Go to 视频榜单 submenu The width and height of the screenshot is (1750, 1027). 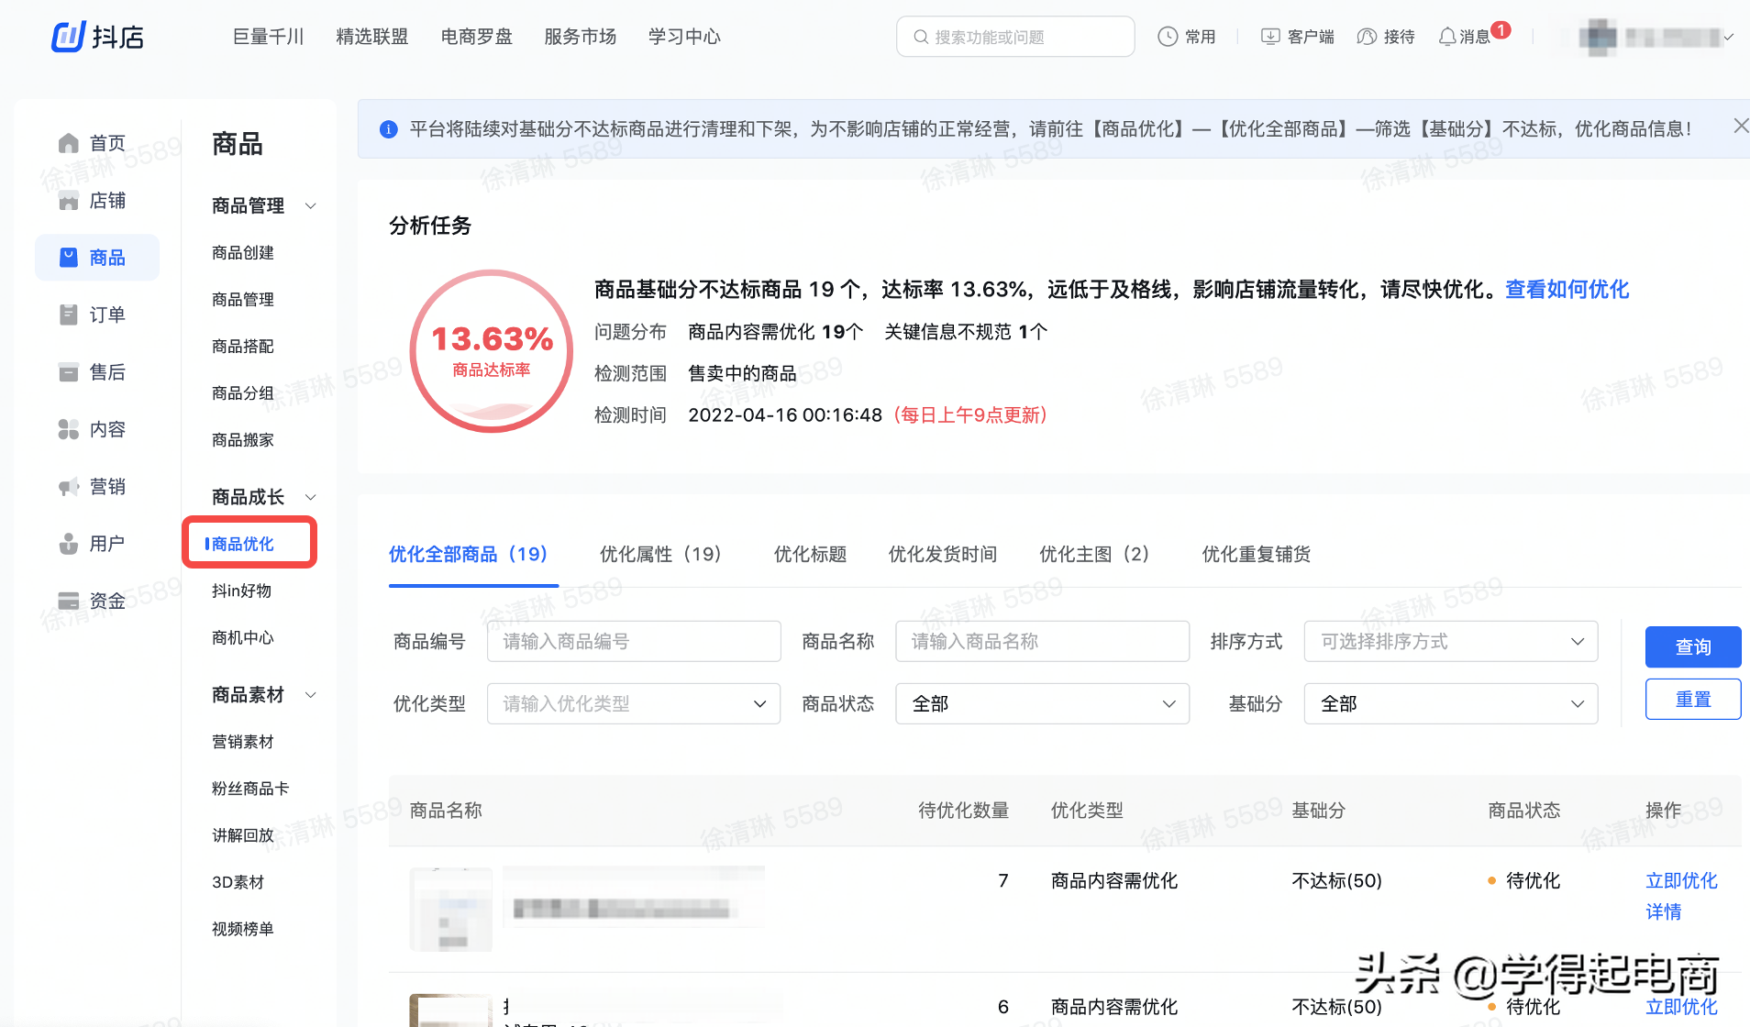click(x=243, y=929)
